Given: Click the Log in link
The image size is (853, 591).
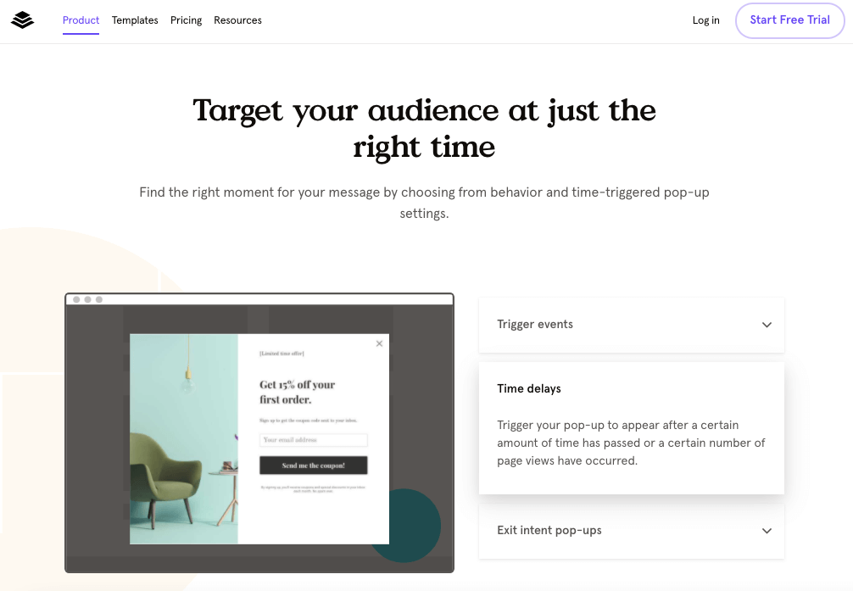Looking at the screenshot, I should click(x=705, y=20).
